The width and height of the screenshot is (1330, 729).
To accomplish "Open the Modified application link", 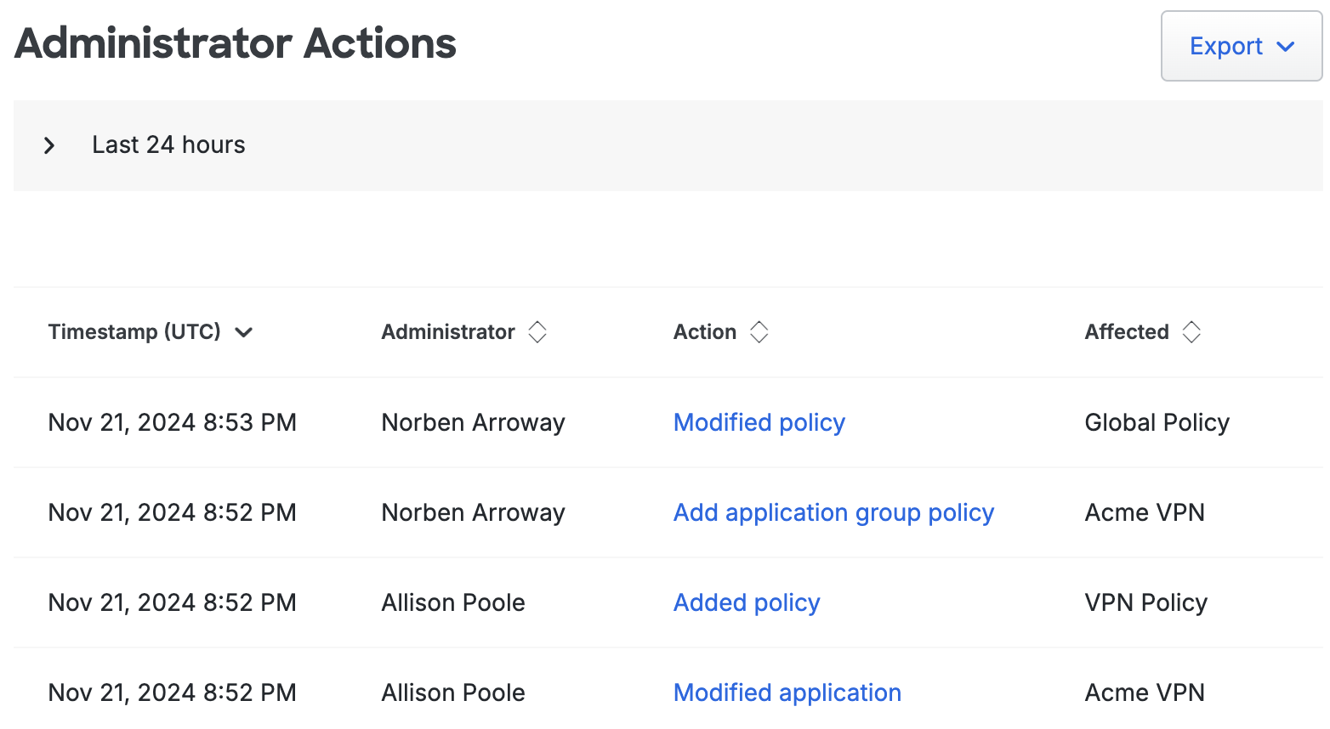I will point(787,692).
